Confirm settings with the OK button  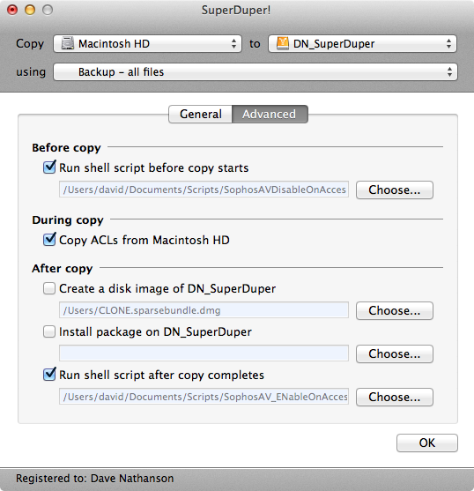pos(427,443)
